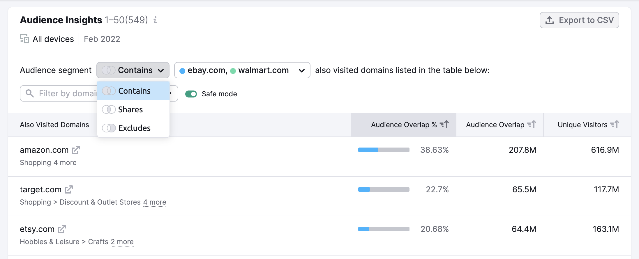Click the Feb 2022 date label
The image size is (639, 259).
[102, 39]
